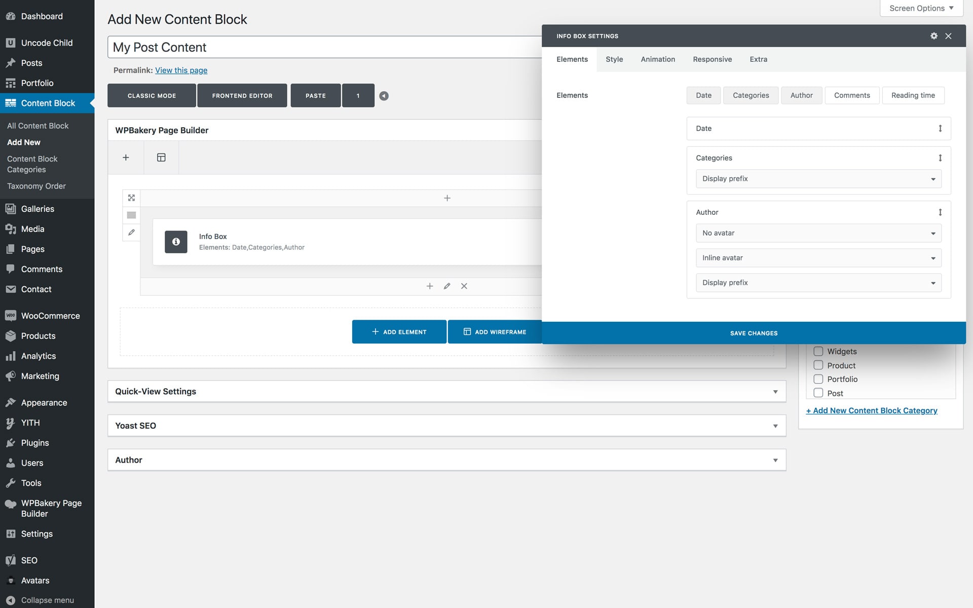Enable the Post category checkbox
This screenshot has height=608, width=973.
click(x=818, y=393)
